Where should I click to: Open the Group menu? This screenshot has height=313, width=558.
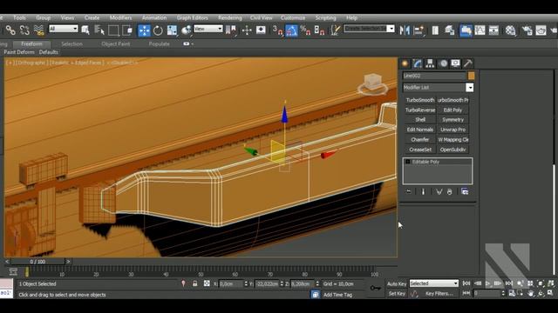[43, 17]
